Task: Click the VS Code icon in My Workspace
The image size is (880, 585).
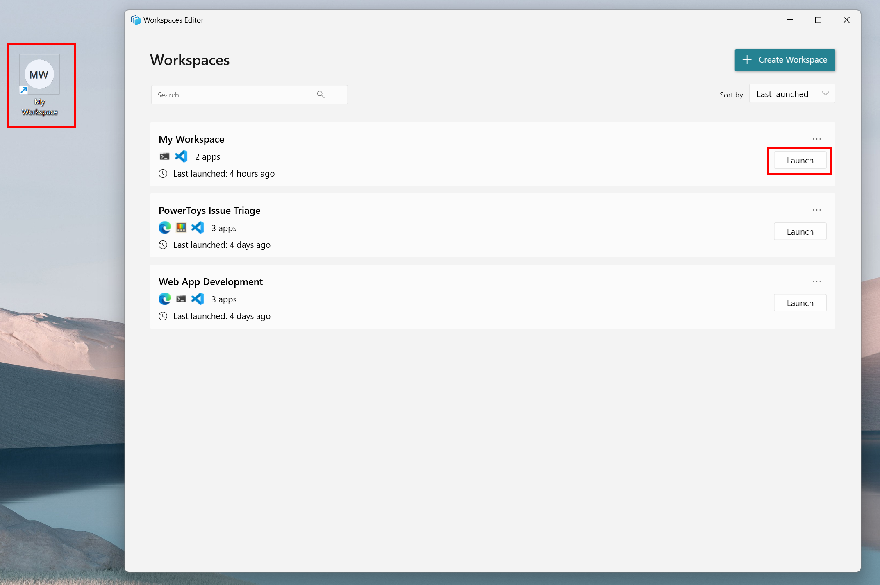Action: click(x=182, y=156)
